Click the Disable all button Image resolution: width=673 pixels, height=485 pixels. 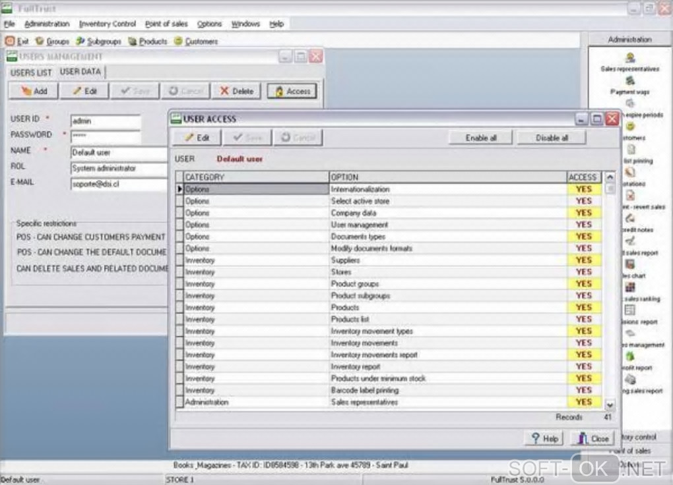(552, 138)
